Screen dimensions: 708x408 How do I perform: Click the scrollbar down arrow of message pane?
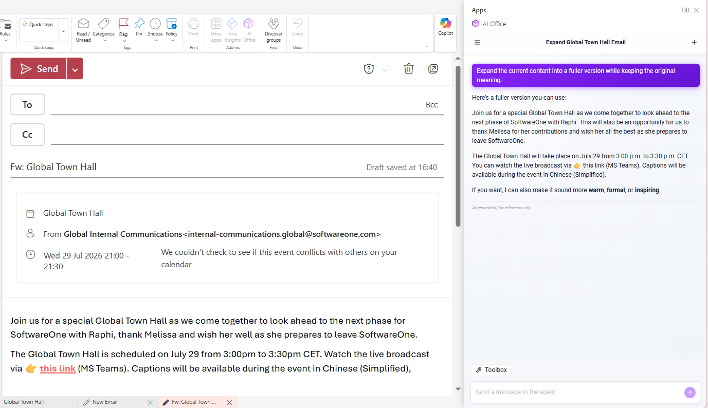[x=458, y=389]
